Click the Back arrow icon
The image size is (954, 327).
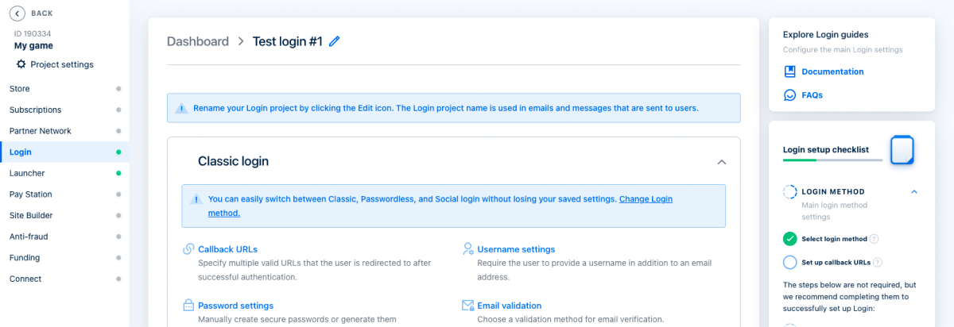[17, 13]
